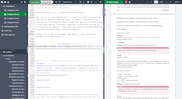
Task: Delete the selected file with the trash icon
Action: coord(25,2)
